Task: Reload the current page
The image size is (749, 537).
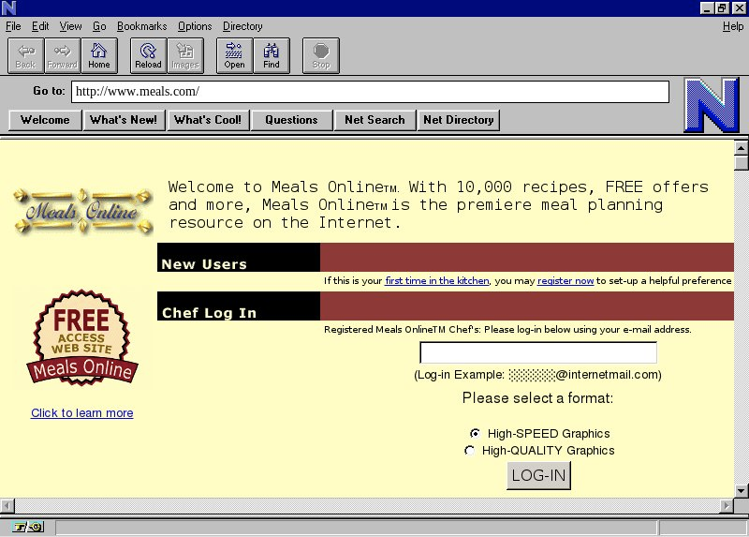Action: click(148, 56)
